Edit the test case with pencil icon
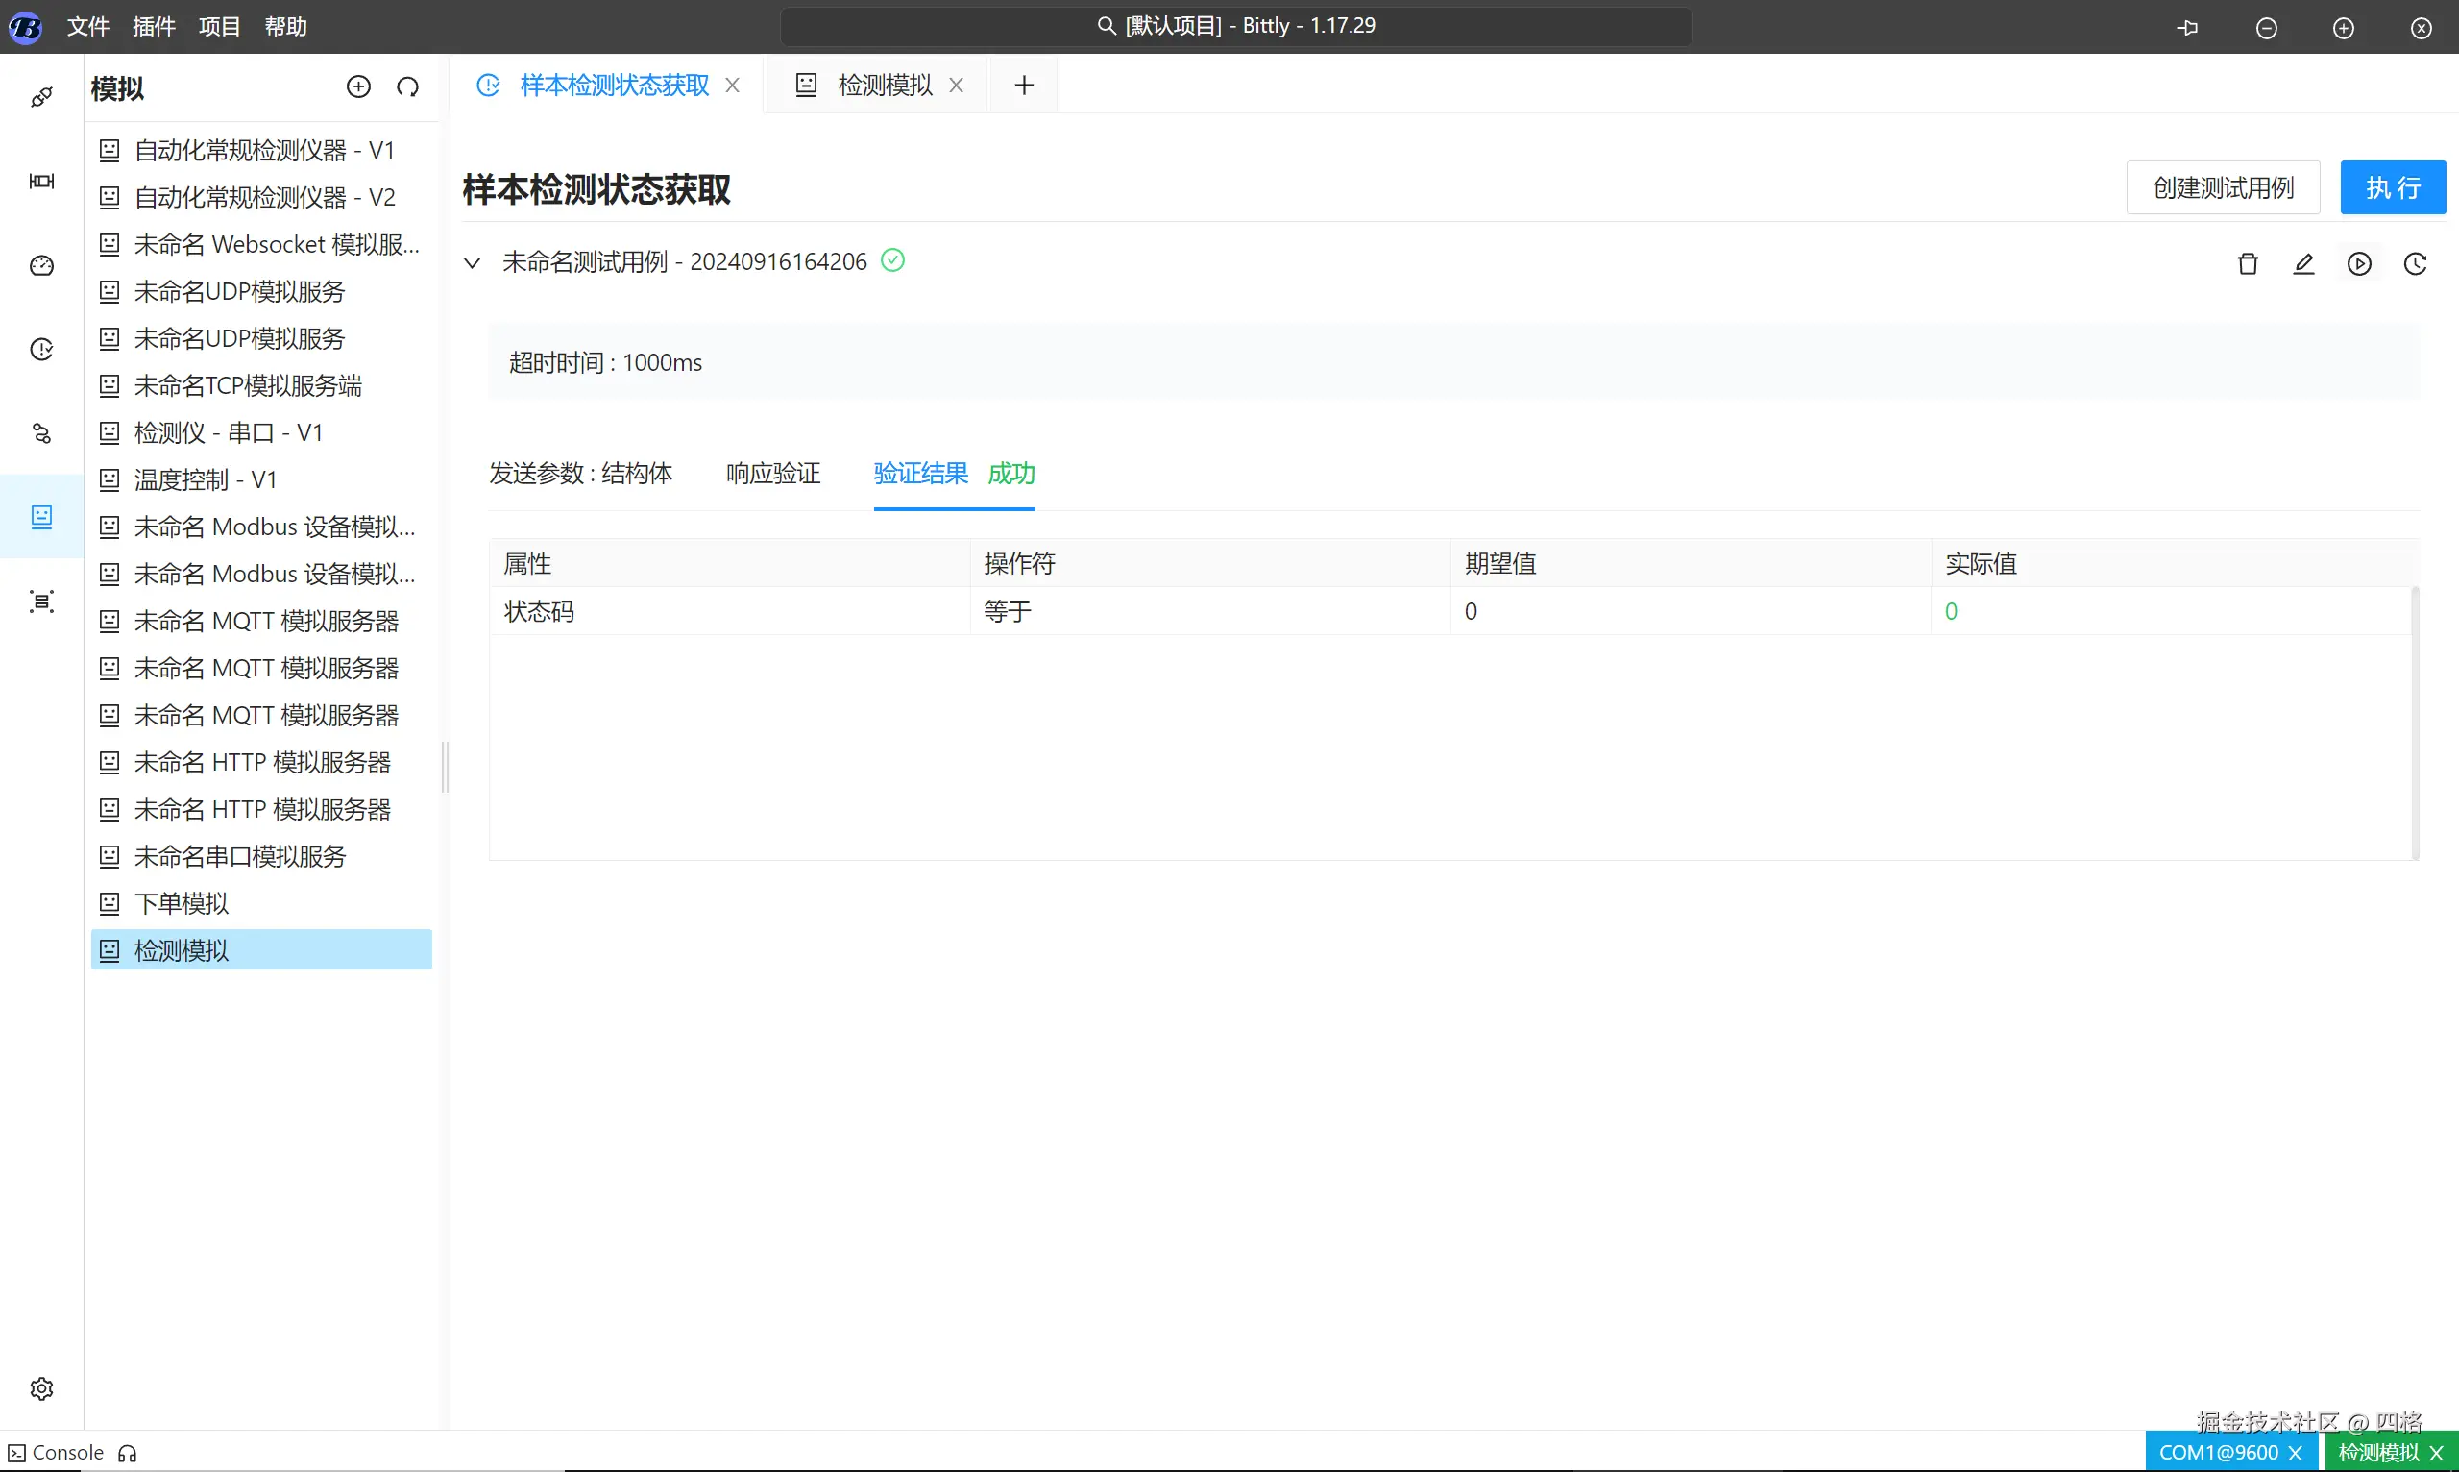This screenshot has width=2459, height=1472. pyautogui.click(x=2303, y=264)
